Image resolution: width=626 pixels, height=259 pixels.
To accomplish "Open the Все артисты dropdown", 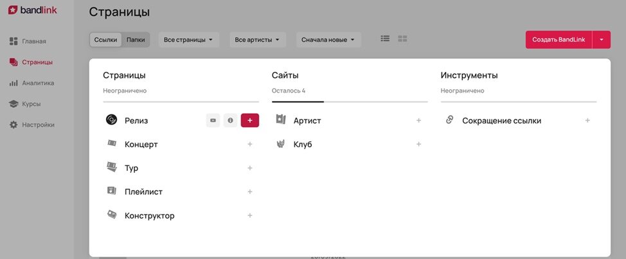I will [258, 40].
